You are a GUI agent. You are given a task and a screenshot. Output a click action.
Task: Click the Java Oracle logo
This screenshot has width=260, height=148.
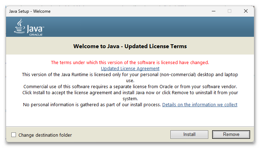29,27
